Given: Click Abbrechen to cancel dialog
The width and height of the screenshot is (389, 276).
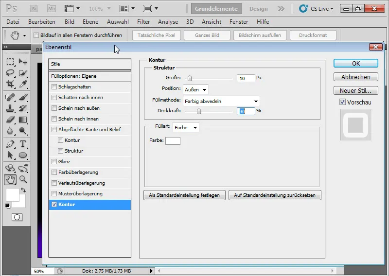Looking at the screenshot, I should coord(356,77).
